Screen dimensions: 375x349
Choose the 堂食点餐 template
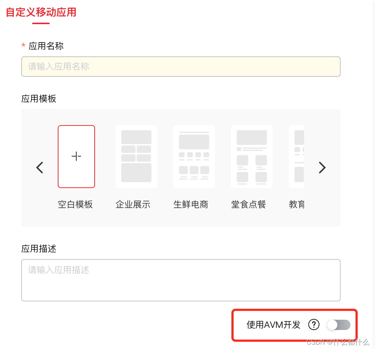(251, 156)
